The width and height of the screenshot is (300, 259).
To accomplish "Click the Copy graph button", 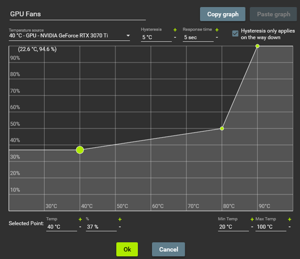I will tap(222, 14).
